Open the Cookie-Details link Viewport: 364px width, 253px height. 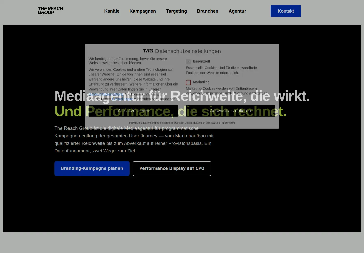pyautogui.click(x=184, y=123)
